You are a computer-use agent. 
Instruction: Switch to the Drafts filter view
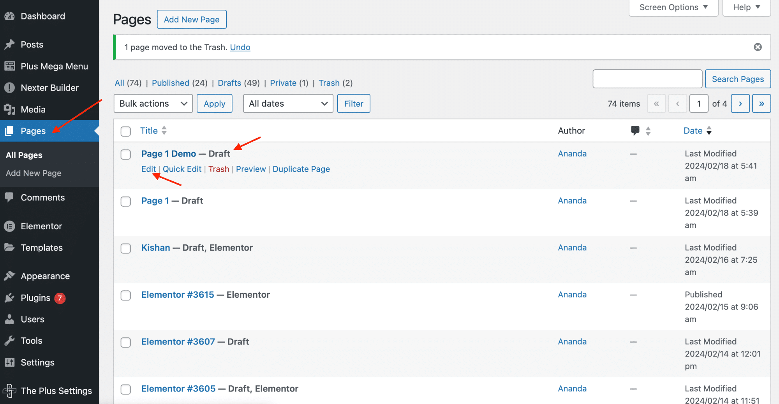click(229, 83)
